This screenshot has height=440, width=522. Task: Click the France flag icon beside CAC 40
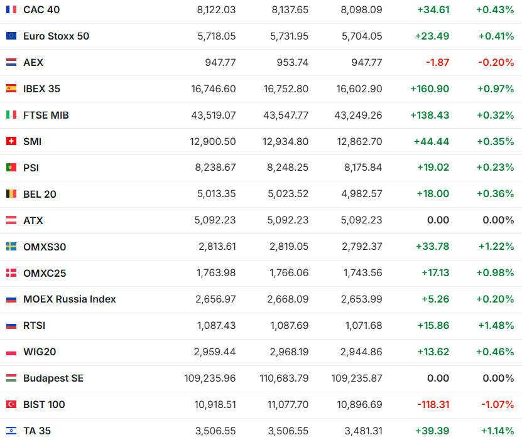coord(11,9)
